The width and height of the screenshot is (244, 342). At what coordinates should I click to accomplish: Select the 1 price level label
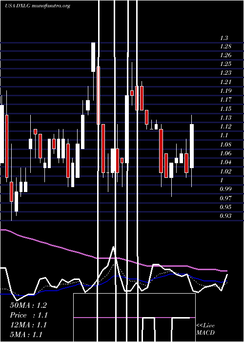222,180
